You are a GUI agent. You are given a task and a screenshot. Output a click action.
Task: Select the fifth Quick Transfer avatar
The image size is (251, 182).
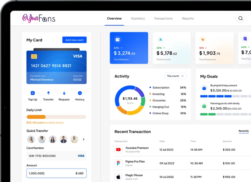(75, 139)
